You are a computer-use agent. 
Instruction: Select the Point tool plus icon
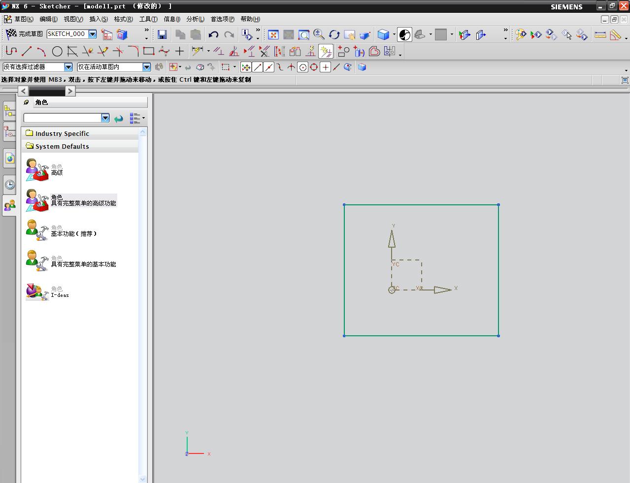click(180, 51)
